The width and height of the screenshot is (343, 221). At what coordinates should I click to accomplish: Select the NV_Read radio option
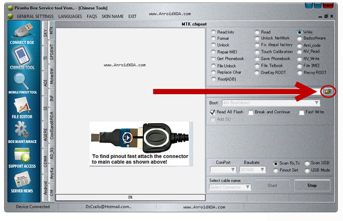(299, 52)
